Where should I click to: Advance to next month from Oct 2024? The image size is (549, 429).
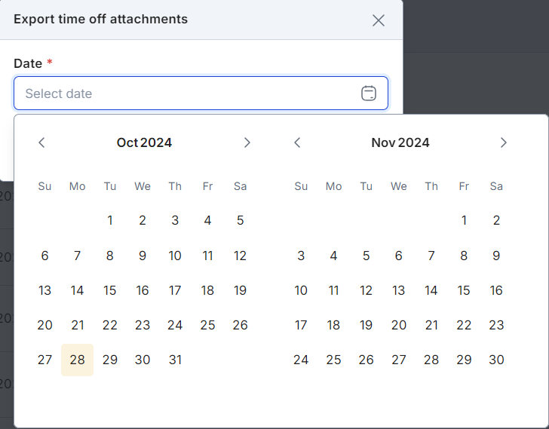click(x=247, y=142)
